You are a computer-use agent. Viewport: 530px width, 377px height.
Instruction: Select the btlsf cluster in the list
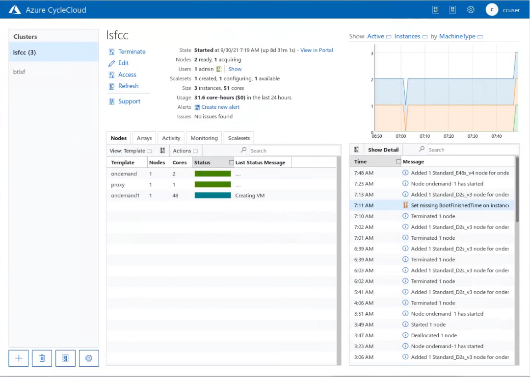(x=54, y=72)
